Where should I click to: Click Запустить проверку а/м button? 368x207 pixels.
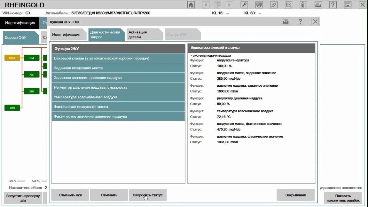(23, 198)
